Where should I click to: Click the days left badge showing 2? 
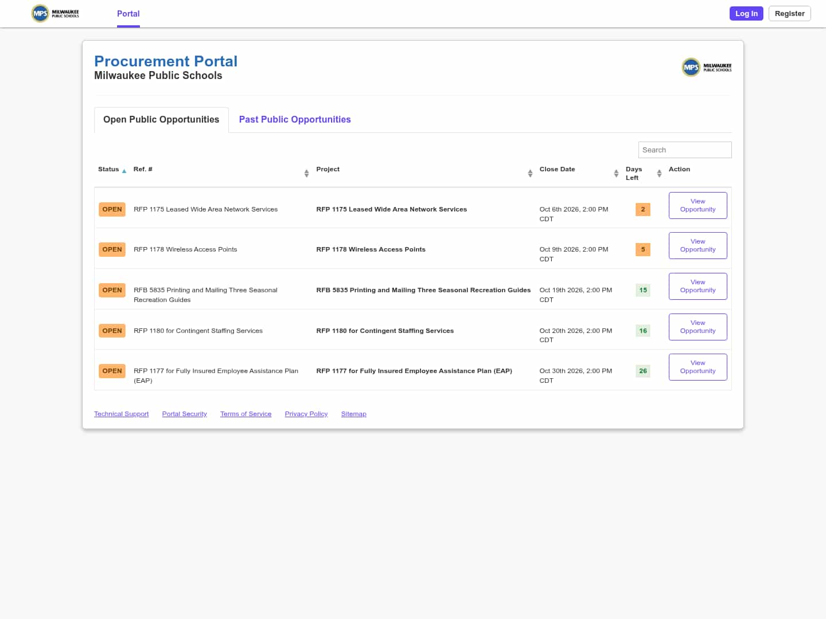tap(643, 209)
